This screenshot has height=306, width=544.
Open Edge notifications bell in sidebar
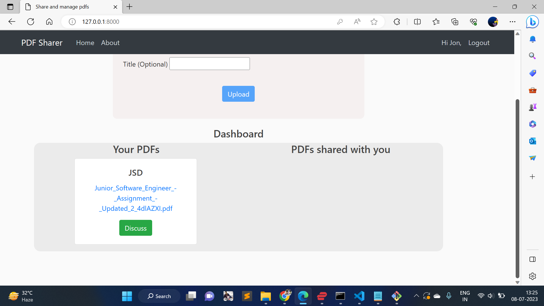point(532,39)
